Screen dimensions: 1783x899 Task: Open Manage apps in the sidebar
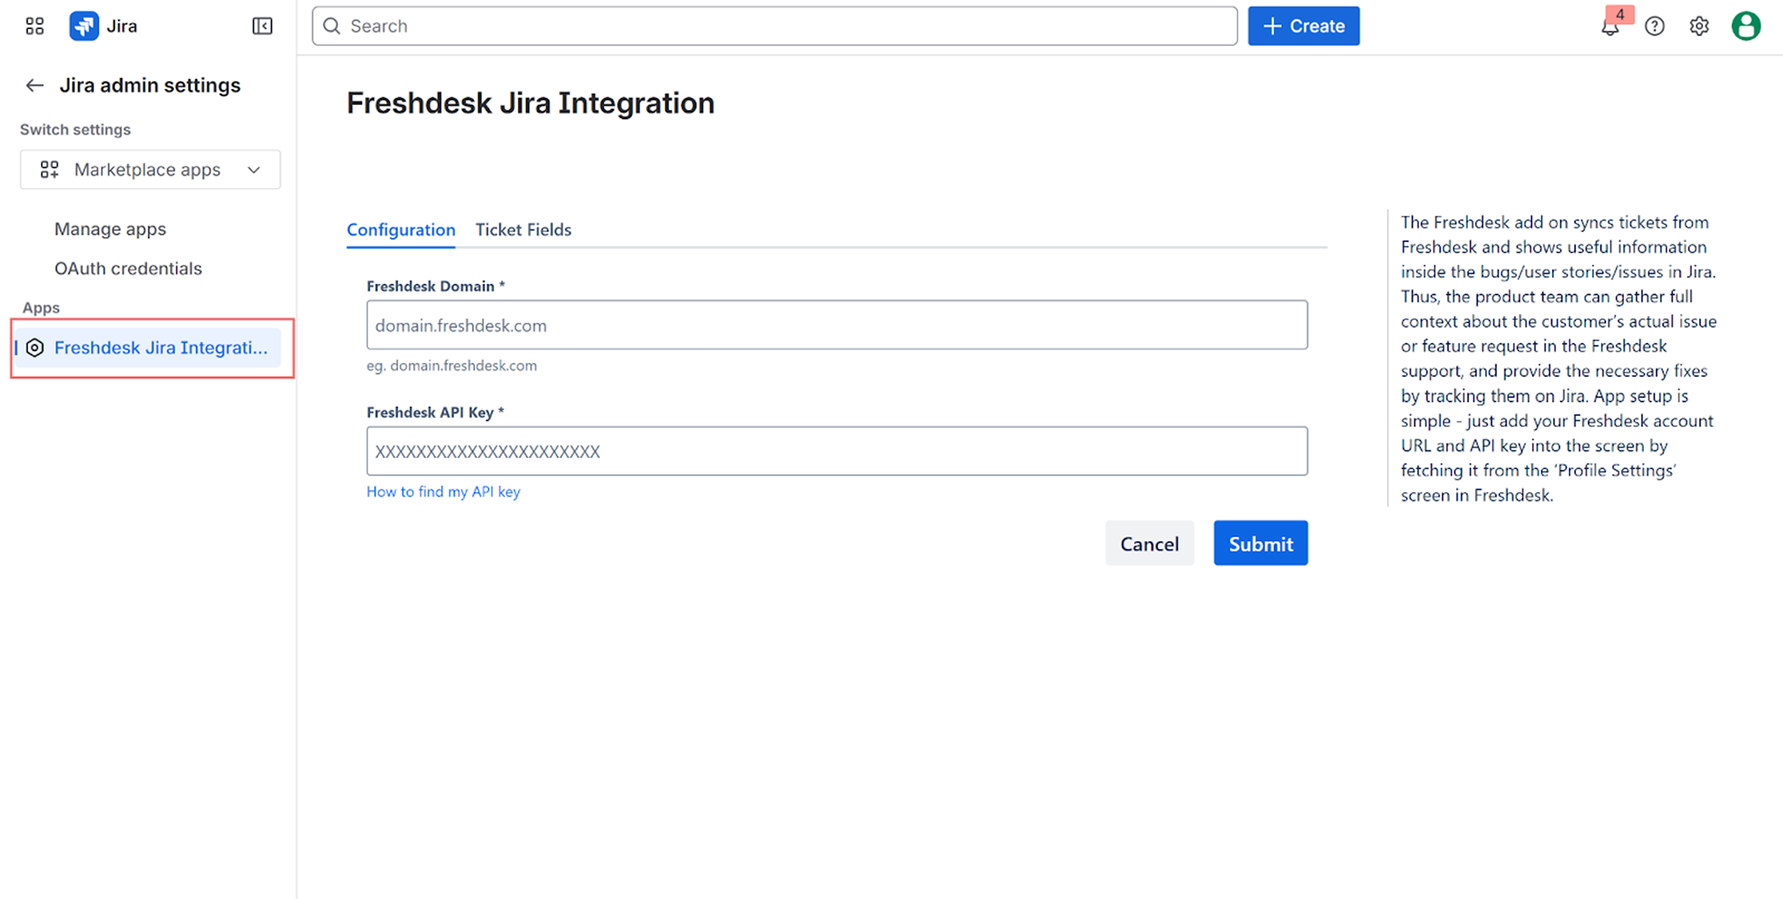(x=110, y=229)
